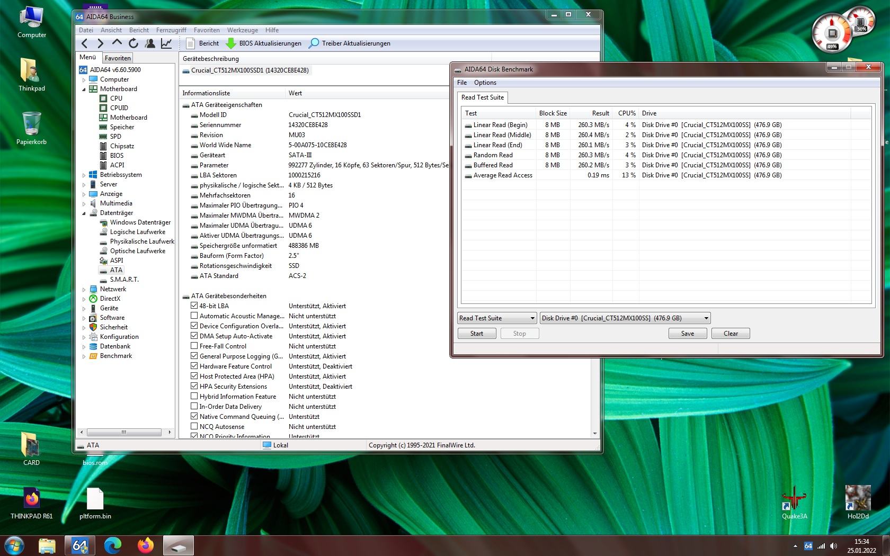Open the Thinkpad folder on desktop
Screen dimensions: 890x556
pos(32,75)
